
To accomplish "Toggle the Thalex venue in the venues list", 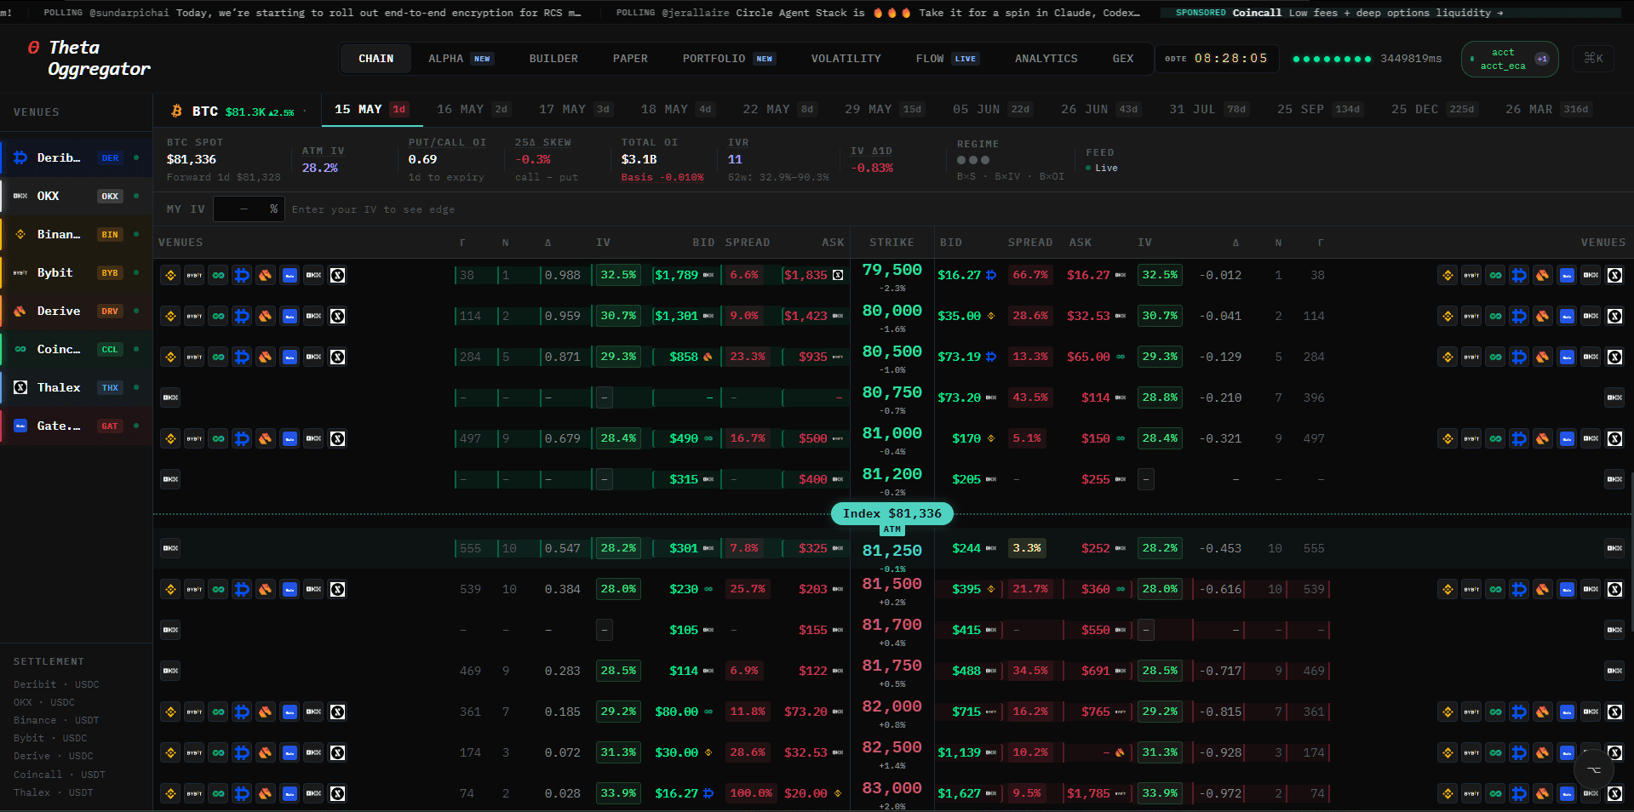I will click(x=77, y=387).
